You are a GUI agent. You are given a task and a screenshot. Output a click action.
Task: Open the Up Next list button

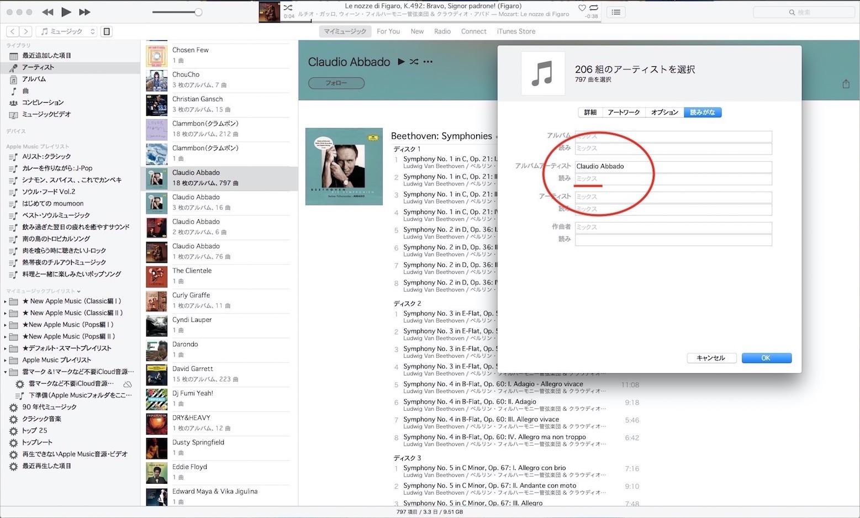(616, 12)
